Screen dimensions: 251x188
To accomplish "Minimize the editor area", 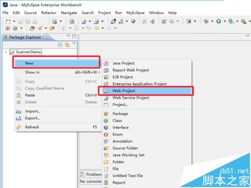I will point(247,36).
